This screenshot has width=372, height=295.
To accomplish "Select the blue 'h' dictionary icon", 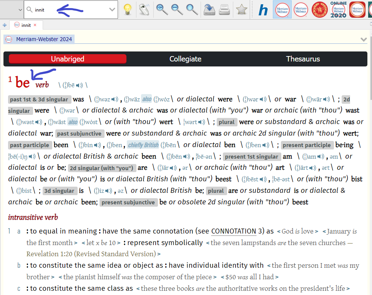I will point(263,10).
